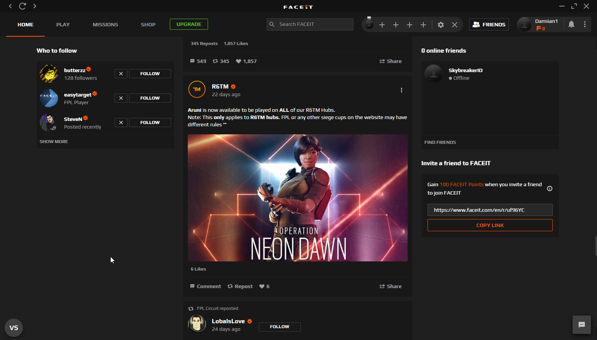Image resolution: width=597 pixels, height=340 pixels.
Task: Open the Missions tab
Action: 105,24
